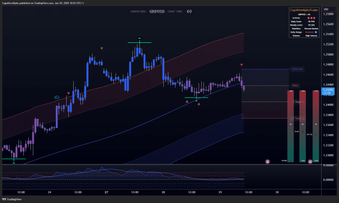Click the third red-green gauge bar
The height and width of the screenshot is (203, 339).
(x=316, y=126)
